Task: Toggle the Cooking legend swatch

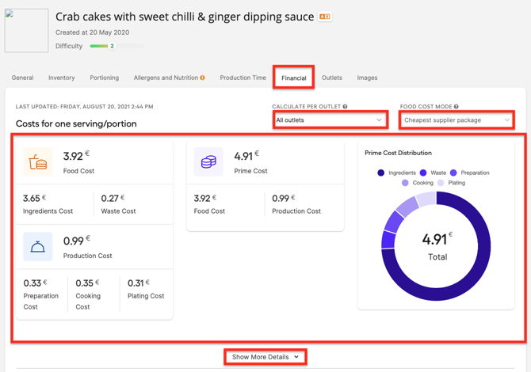Action: pos(405,183)
